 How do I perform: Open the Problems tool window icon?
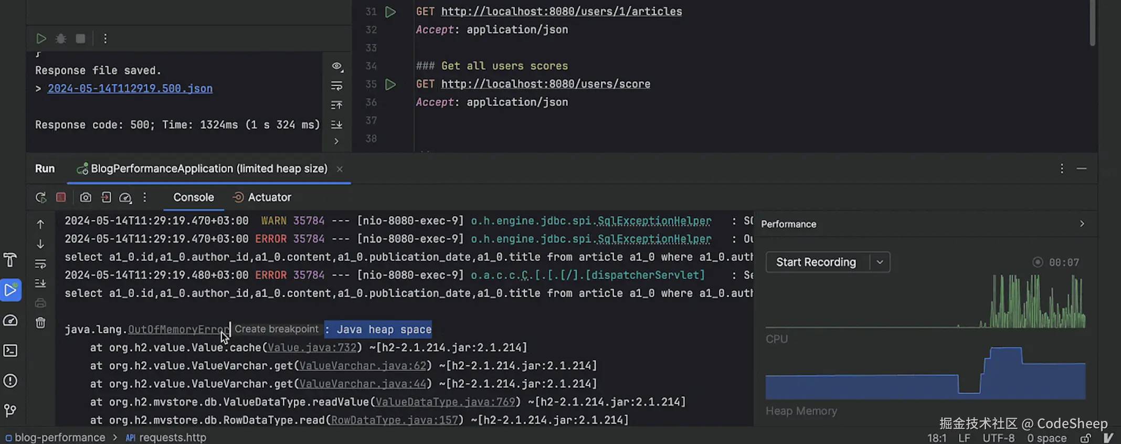(10, 380)
